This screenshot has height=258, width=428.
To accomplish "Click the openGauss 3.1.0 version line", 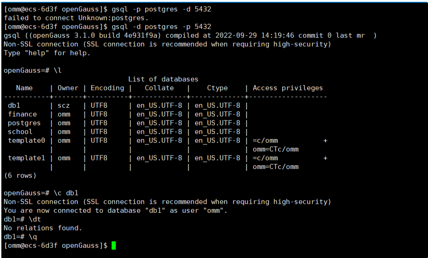I will (x=190, y=35).
